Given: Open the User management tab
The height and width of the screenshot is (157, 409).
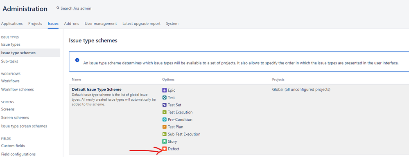Looking at the screenshot, I should (x=101, y=23).
